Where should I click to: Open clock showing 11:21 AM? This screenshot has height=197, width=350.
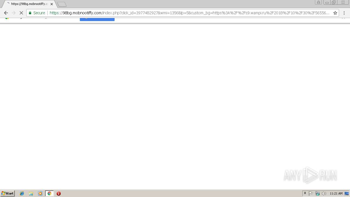point(336,193)
